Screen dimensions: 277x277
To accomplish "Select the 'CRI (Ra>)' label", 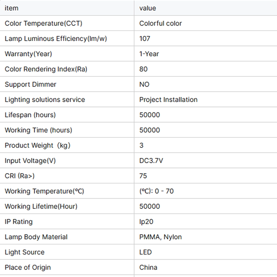I will (20, 176).
